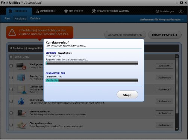The height and width of the screenshot is (140, 188).
Task: Click the Checkpoint erstellen title text
Action: click(41, 123)
